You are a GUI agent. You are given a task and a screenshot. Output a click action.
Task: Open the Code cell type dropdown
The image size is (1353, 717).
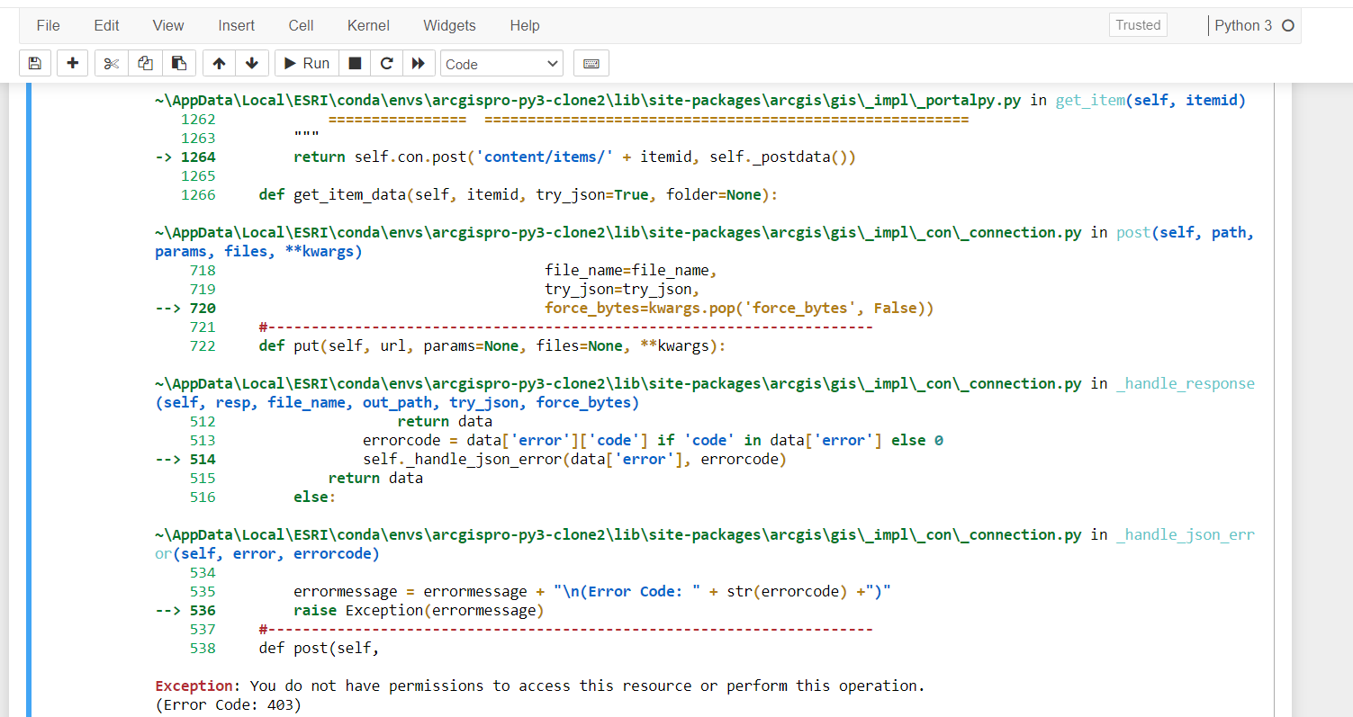(501, 64)
